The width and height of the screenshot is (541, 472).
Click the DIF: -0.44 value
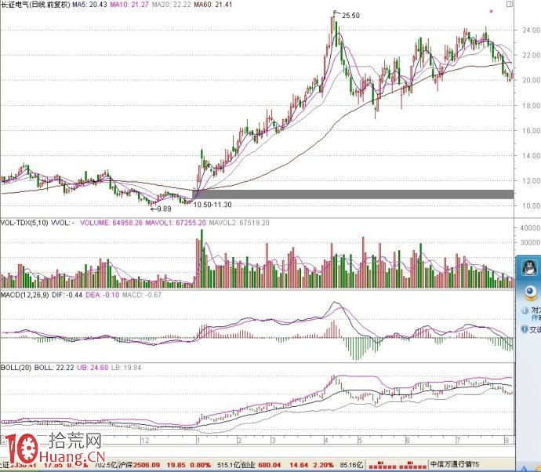click(x=67, y=295)
